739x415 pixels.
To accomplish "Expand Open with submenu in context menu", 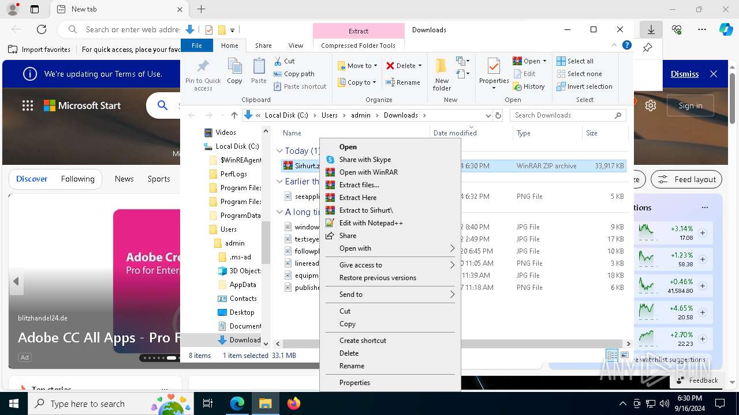I will 390,248.
